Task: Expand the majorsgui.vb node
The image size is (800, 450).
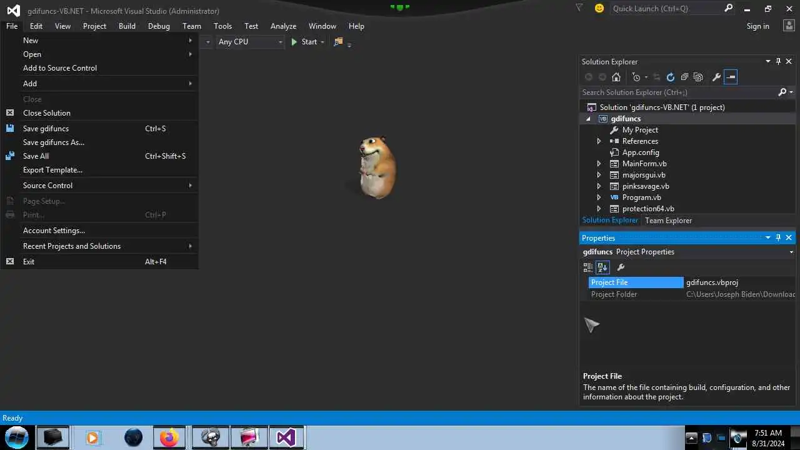Action: point(599,175)
